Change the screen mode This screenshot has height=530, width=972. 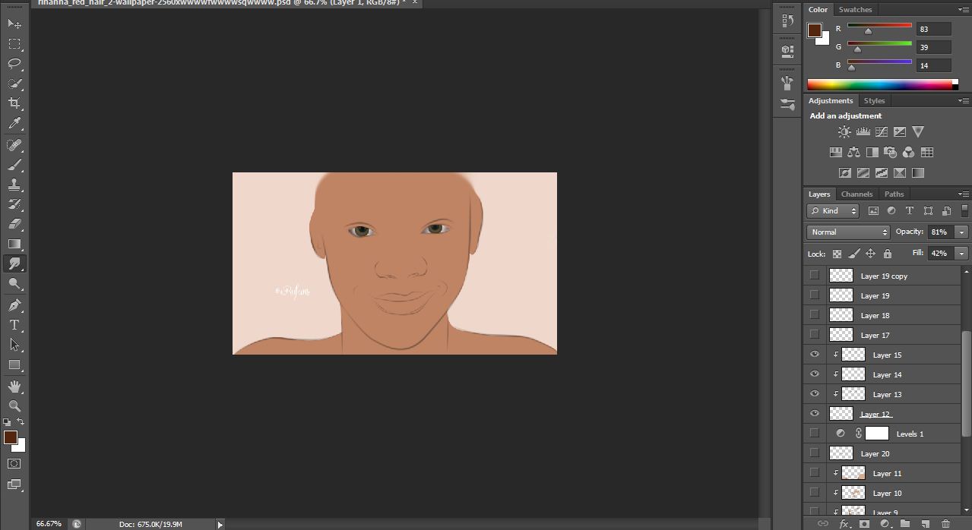(x=14, y=484)
